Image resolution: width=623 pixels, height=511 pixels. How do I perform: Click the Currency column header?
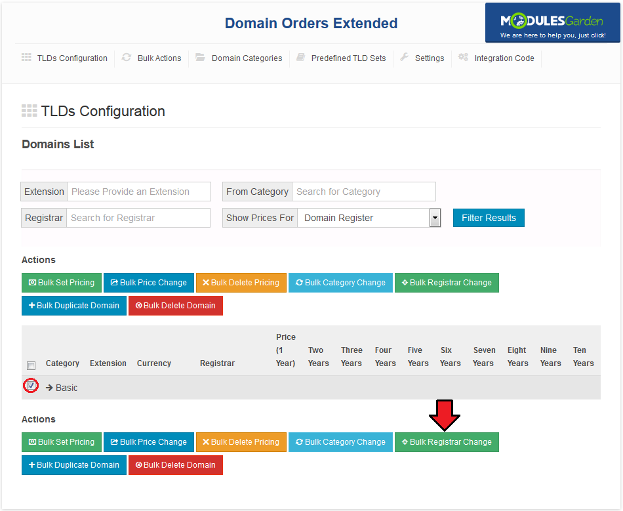click(153, 363)
